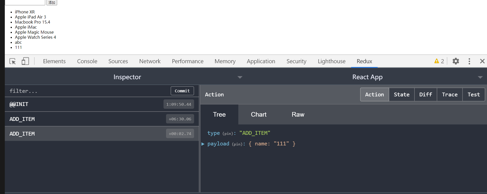
Task: Click the "ADD_ITEM" type value
Action: [x=255, y=133]
